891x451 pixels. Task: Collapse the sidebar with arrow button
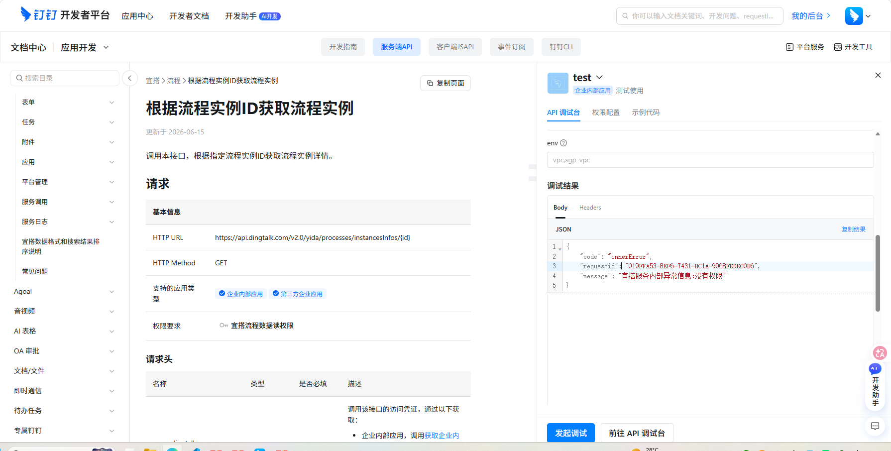pos(130,78)
